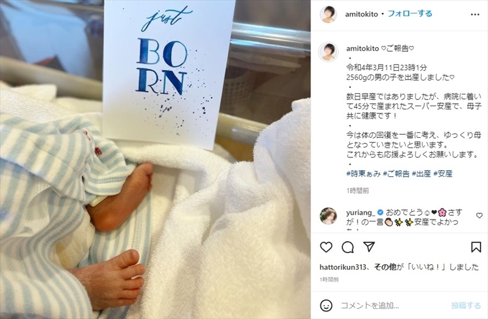Open hashtag #出産
The image size is (488, 319).
(x=422, y=174)
